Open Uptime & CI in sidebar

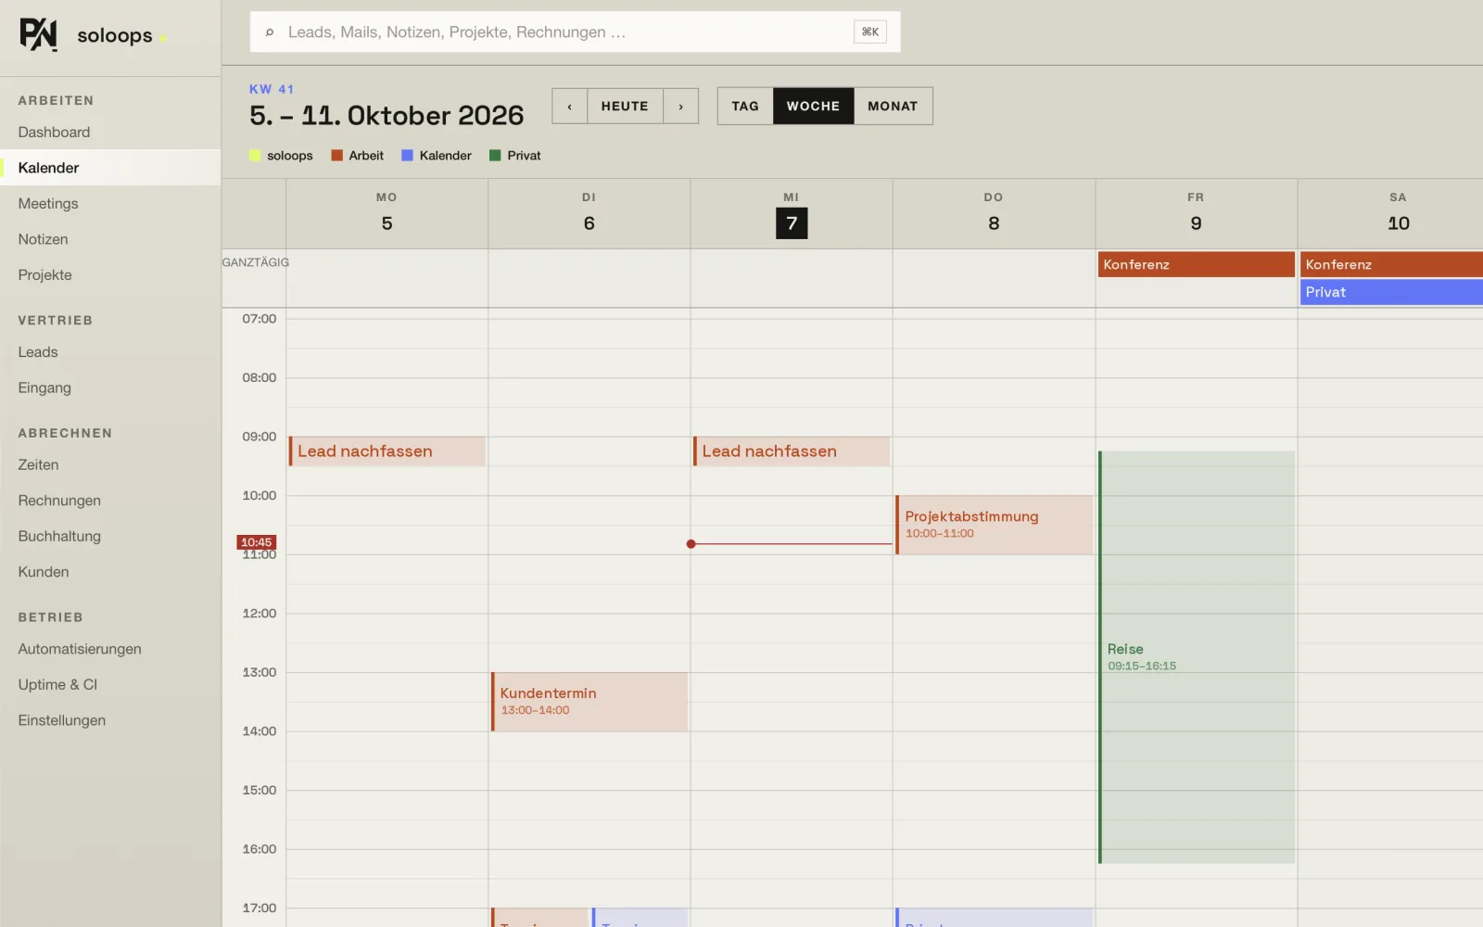click(x=110, y=685)
